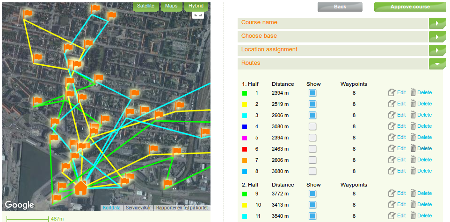Click Choose base header text
This screenshot has width=450, height=222.
tap(259, 36)
